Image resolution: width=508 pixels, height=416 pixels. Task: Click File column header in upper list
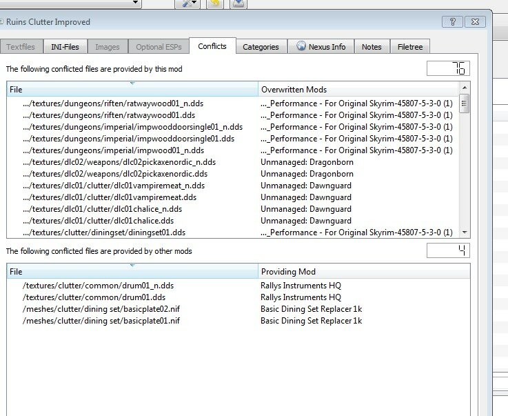[131, 90]
